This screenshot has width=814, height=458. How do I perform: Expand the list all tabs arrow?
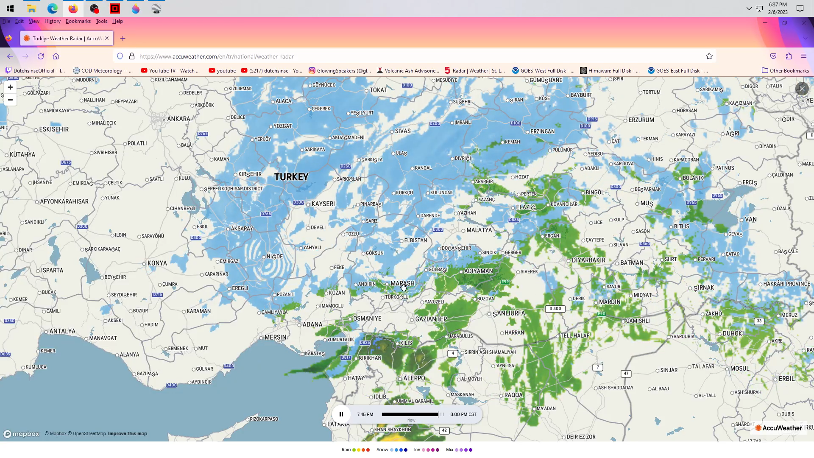pyautogui.click(x=805, y=39)
